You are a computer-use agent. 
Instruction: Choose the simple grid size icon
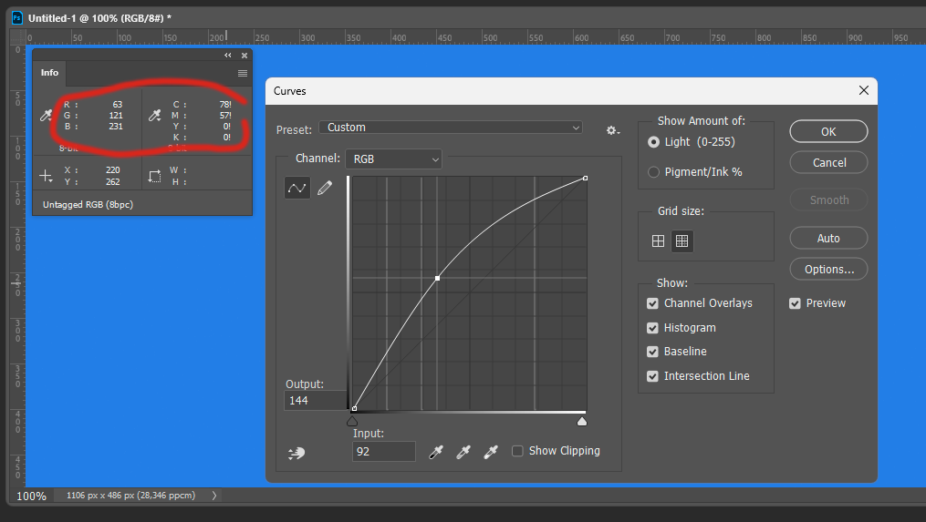pos(658,241)
